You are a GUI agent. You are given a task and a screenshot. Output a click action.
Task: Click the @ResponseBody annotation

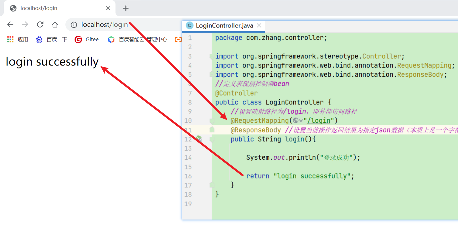(x=256, y=130)
